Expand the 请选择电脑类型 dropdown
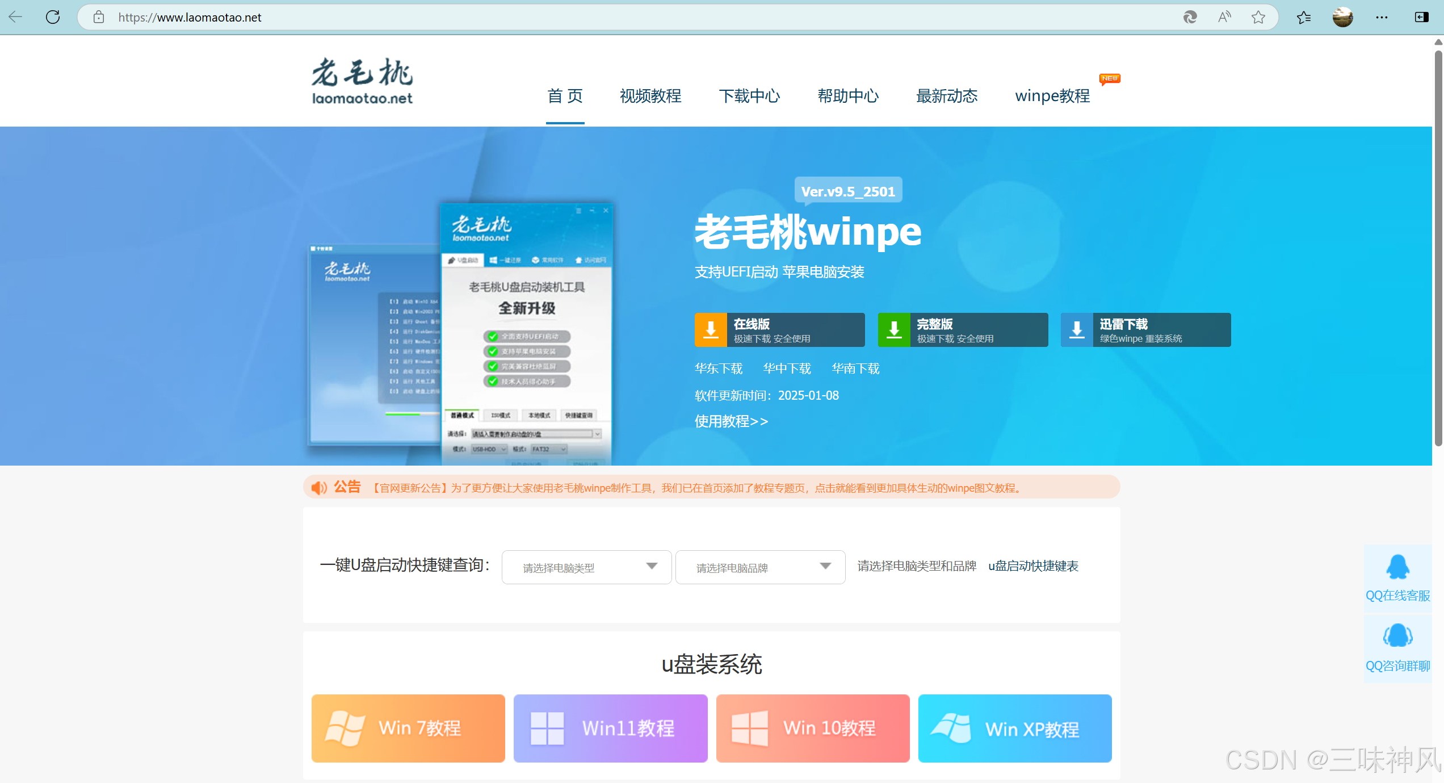This screenshot has height=783, width=1444. coord(586,567)
